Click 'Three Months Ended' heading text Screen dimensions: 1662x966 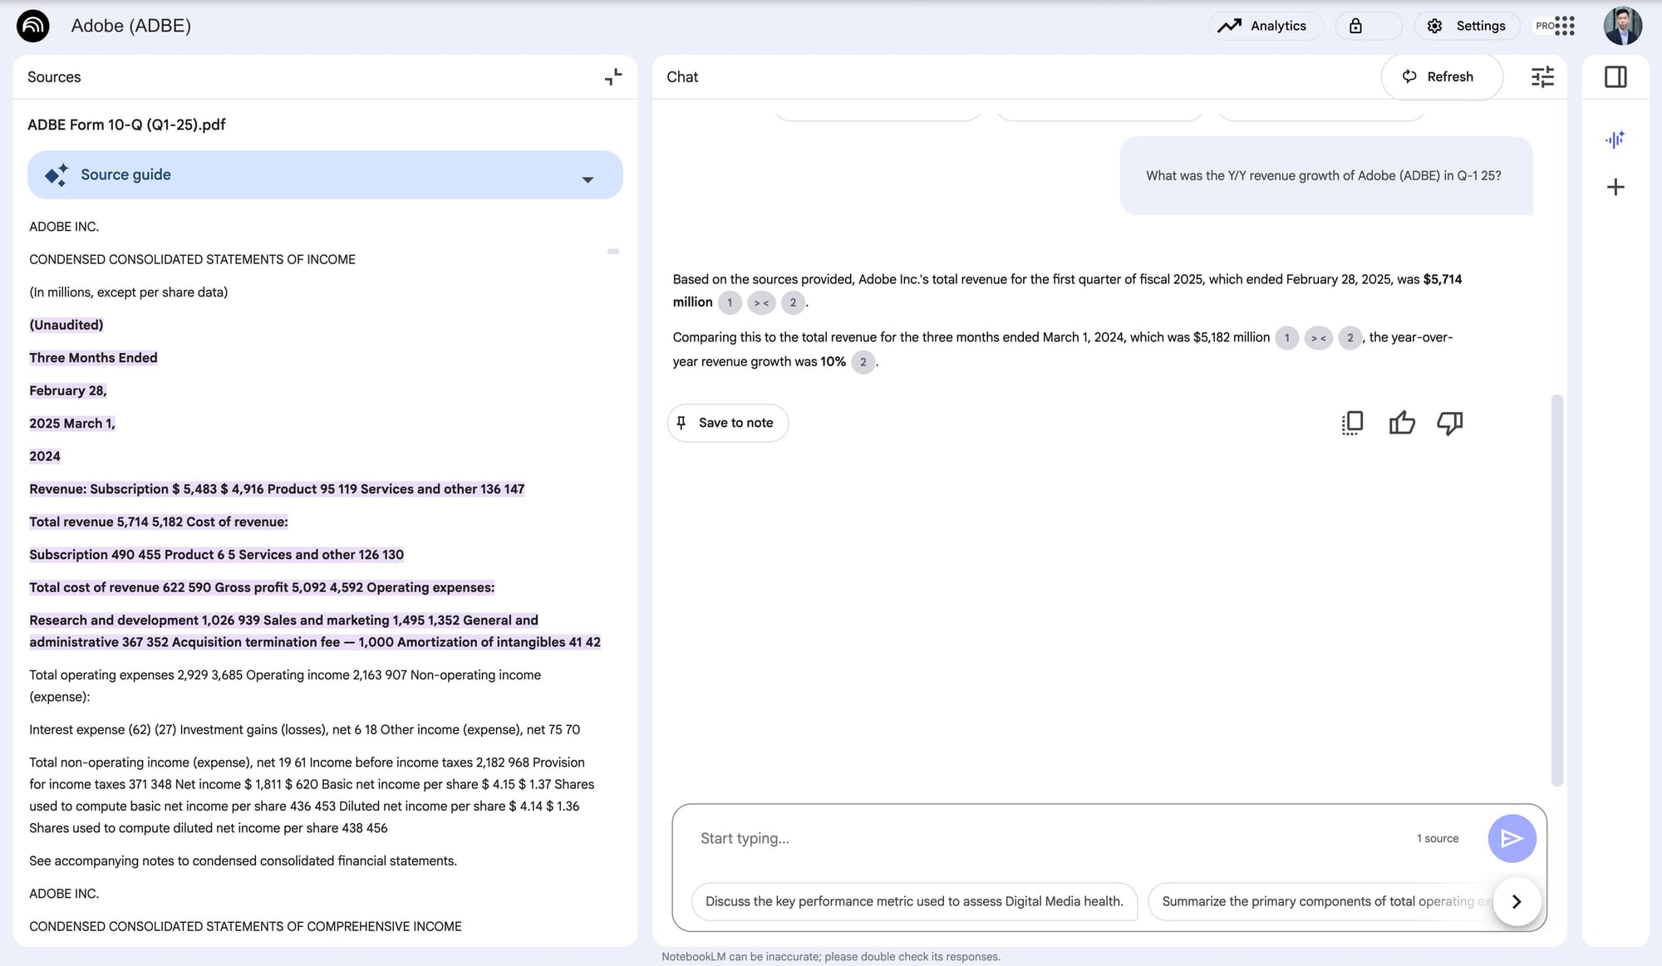point(93,358)
